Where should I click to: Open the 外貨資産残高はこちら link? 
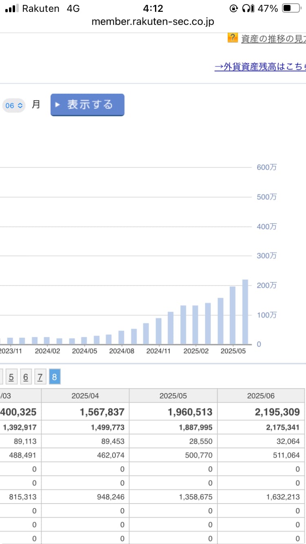[x=260, y=67]
